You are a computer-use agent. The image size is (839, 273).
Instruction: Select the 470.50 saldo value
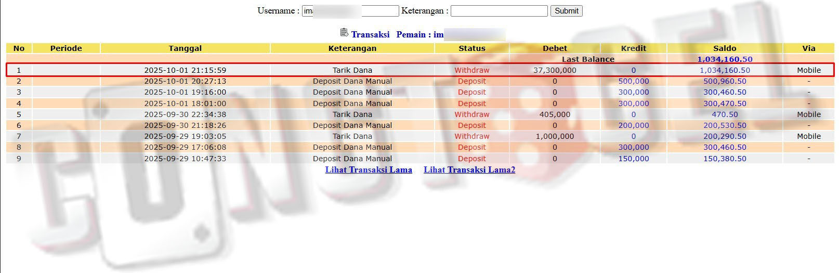[x=724, y=114]
